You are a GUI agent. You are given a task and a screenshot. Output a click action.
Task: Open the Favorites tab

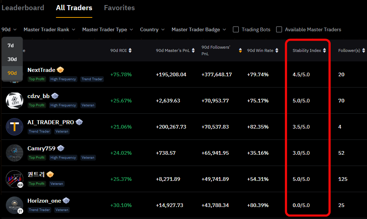(119, 8)
